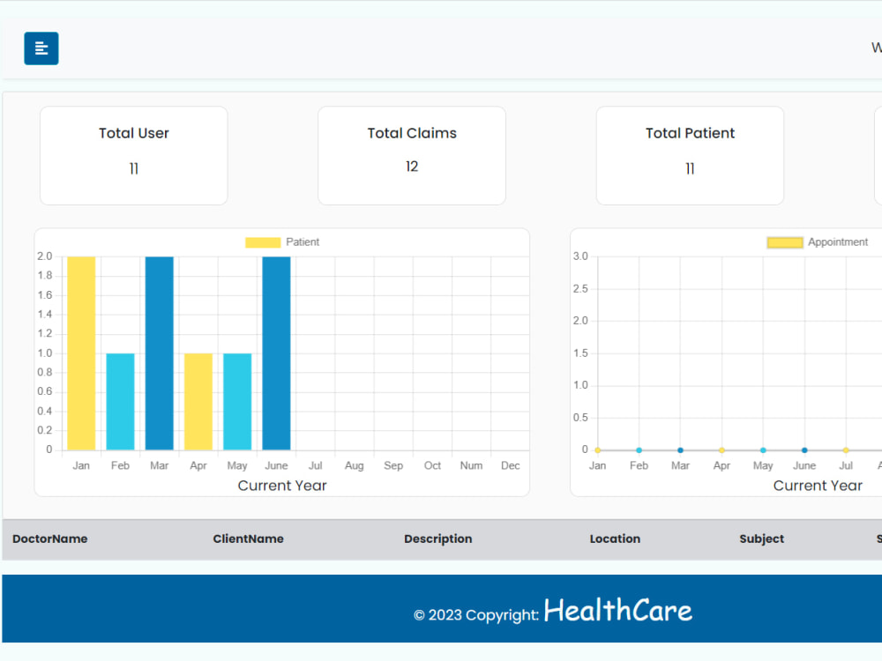Sort by Subject column header

click(x=762, y=538)
